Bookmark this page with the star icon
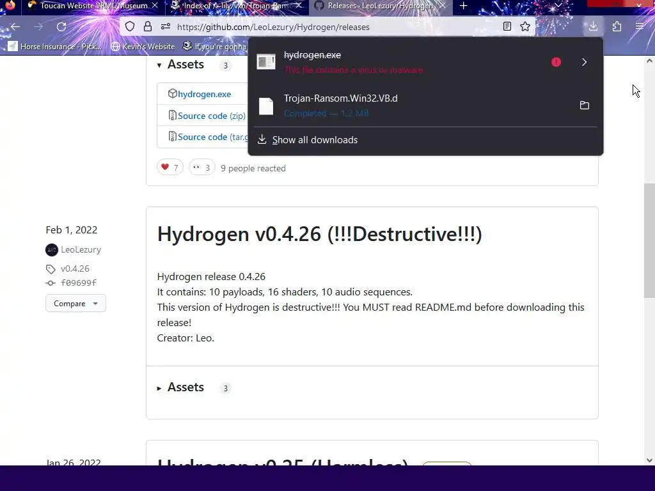Viewport: 655px width, 491px height. point(525,27)
